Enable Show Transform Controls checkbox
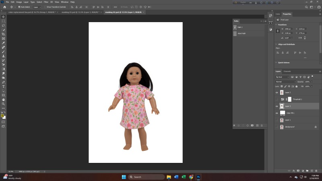322x181 pixels. click(45, 7)
